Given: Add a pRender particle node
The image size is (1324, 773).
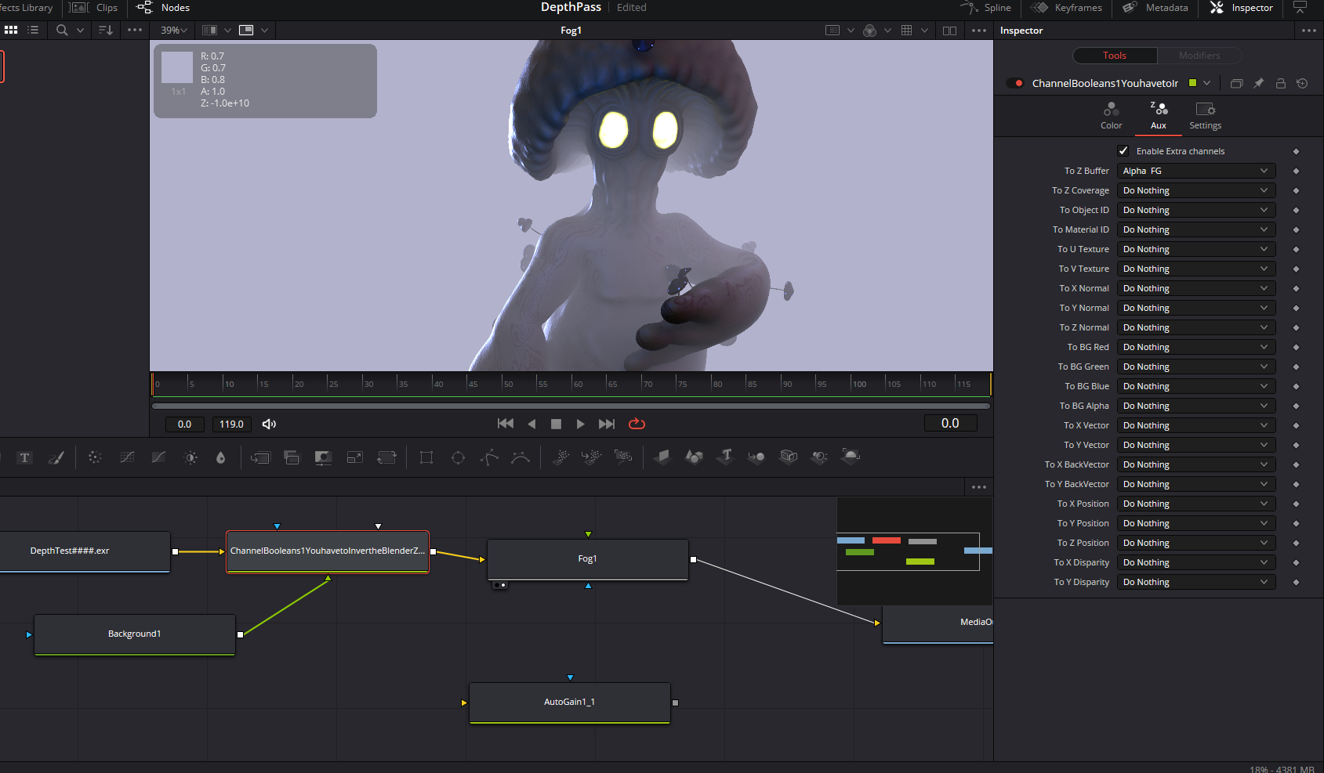Looking at the screenshot, I should tap(623, 457).
